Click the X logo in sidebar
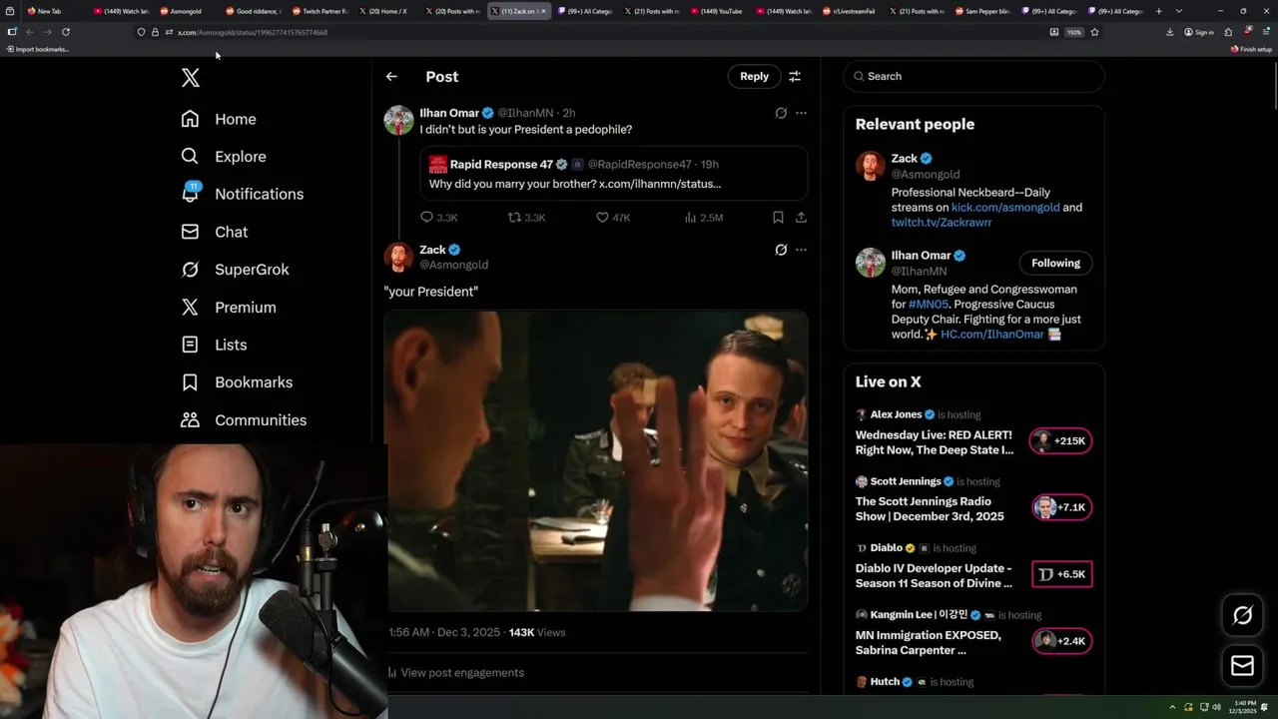The height and width of the screenshot is (719, 1278). click(x=191, y=78)
